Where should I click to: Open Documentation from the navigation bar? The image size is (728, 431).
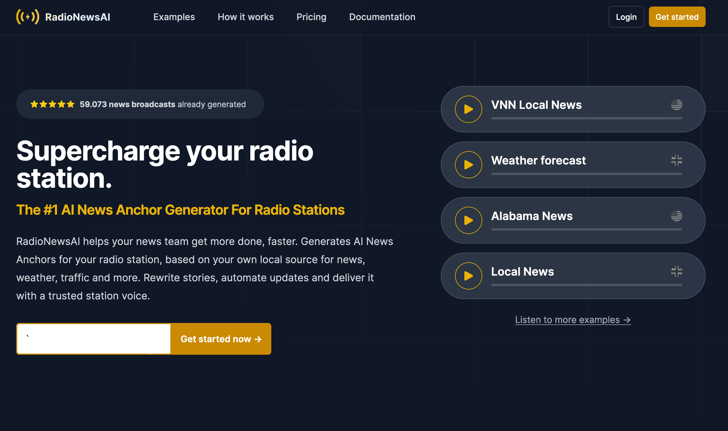coord(382,17)
